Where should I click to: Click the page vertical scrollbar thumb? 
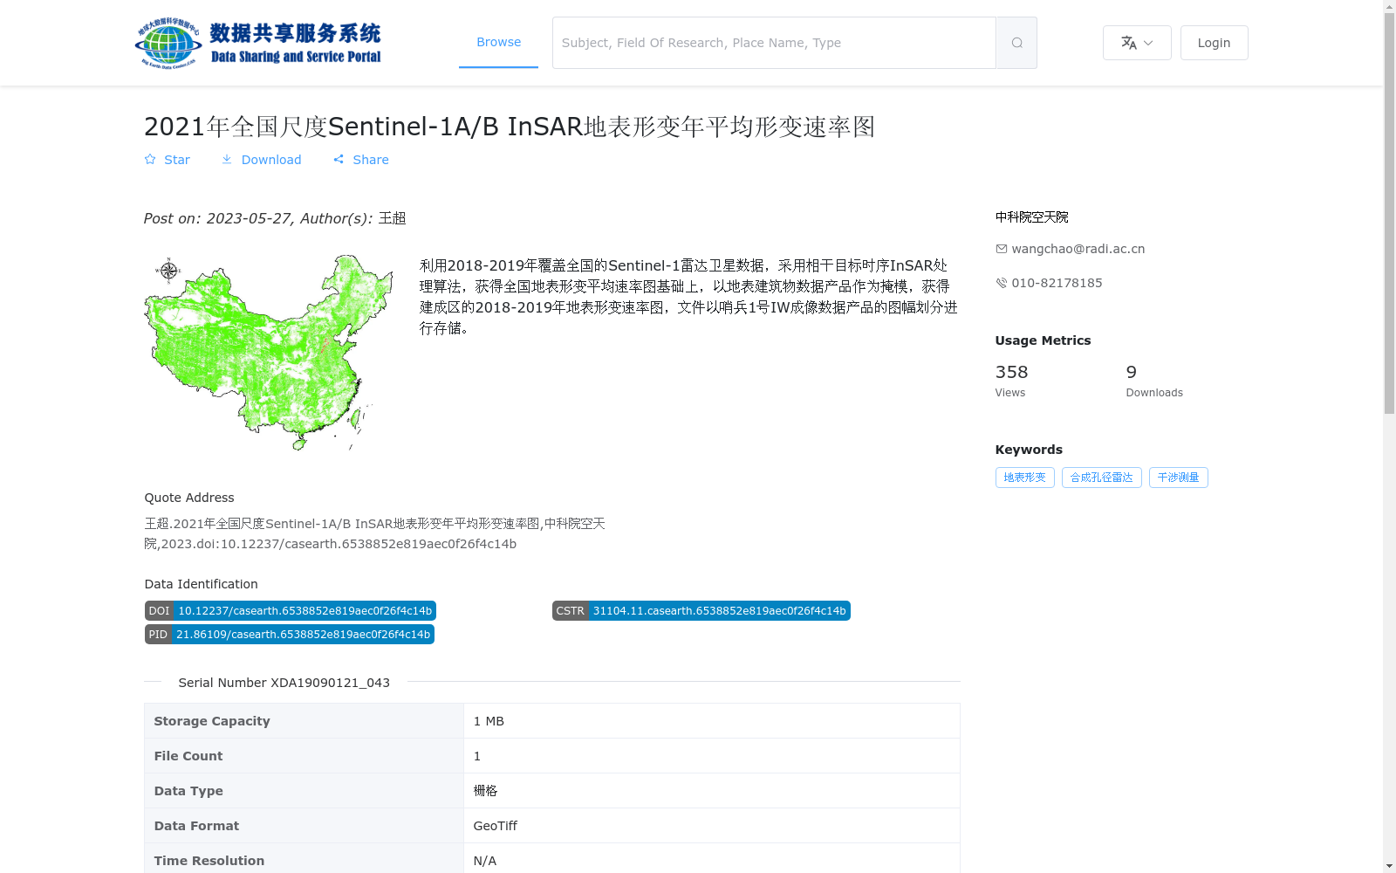pyautogui.click(x=1389, y=214)
